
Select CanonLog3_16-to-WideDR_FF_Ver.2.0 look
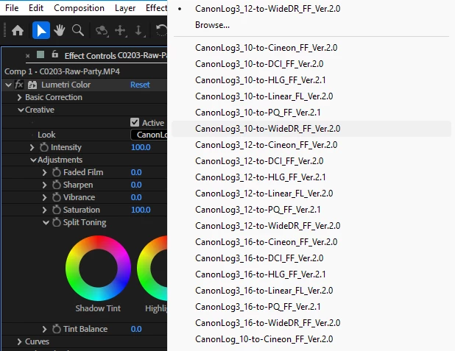pyautogui.click(x=311, y=323)
